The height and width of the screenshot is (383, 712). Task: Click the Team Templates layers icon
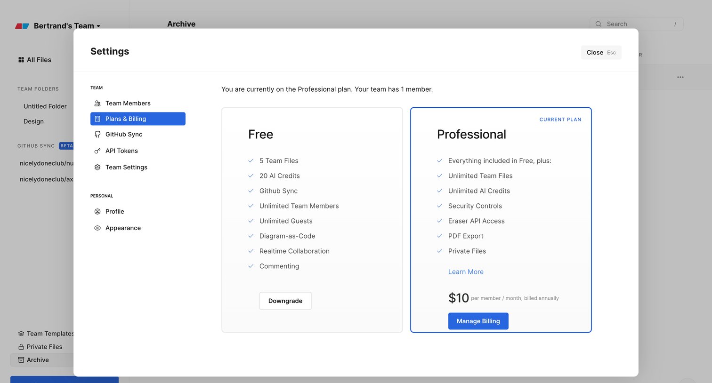coord(21,334)
